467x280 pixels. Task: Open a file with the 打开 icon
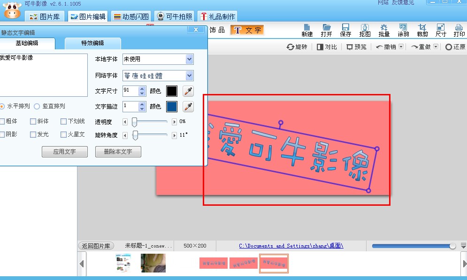point(326,31)
